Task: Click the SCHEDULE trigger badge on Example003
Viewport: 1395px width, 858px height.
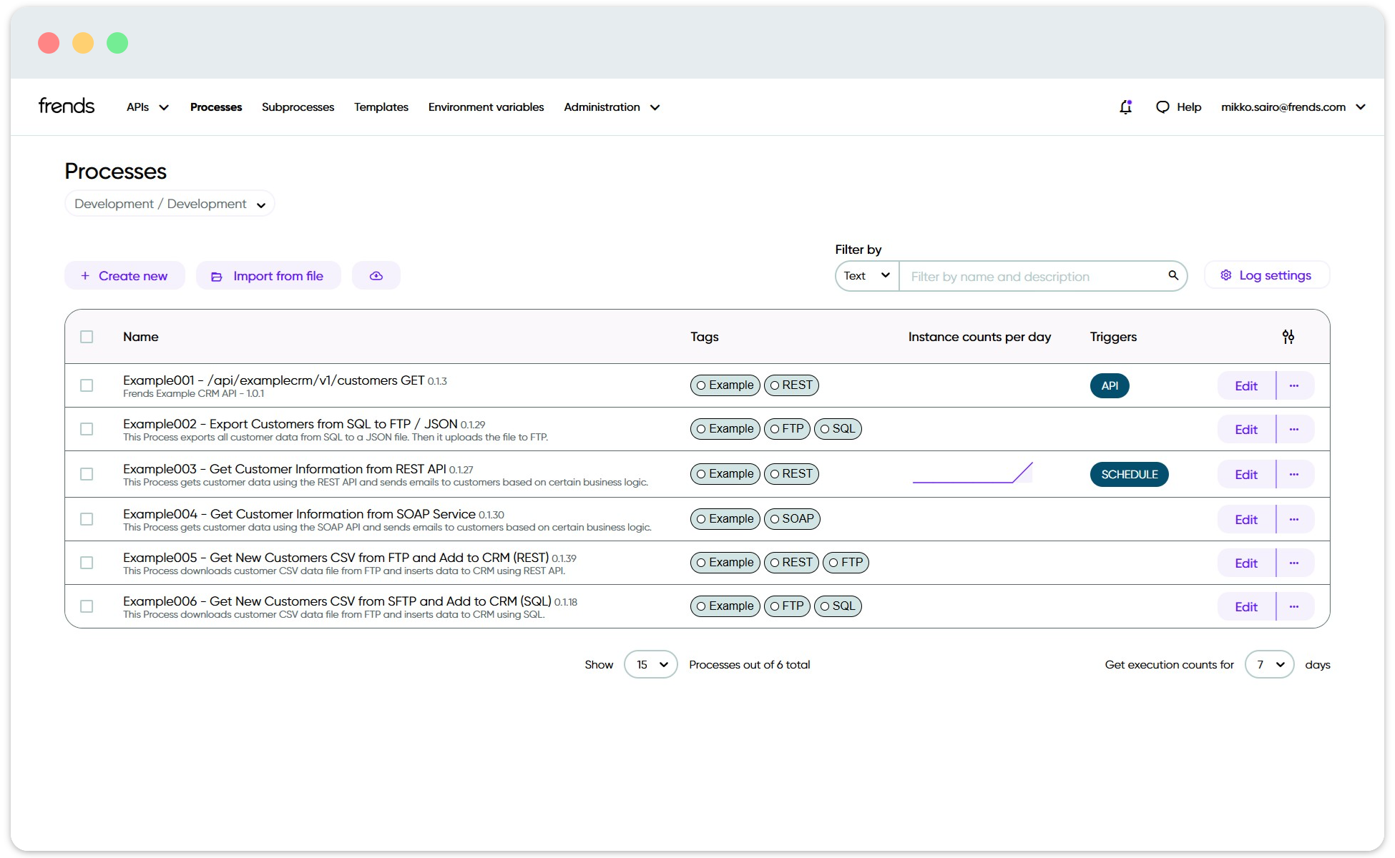Action: 1129,474
